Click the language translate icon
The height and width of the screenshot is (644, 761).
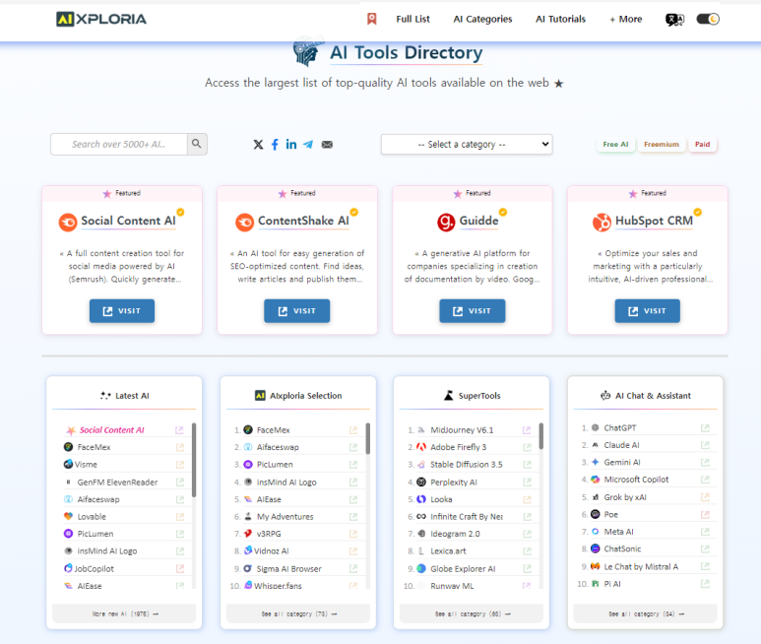(x=674, y=20)
